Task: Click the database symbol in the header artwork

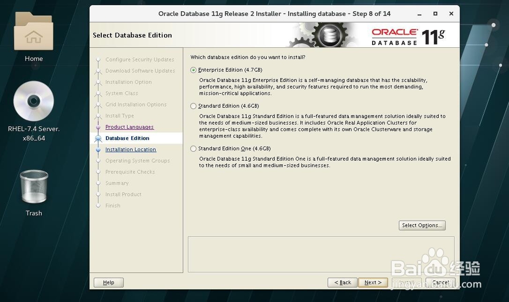Action: coord(331,35)
